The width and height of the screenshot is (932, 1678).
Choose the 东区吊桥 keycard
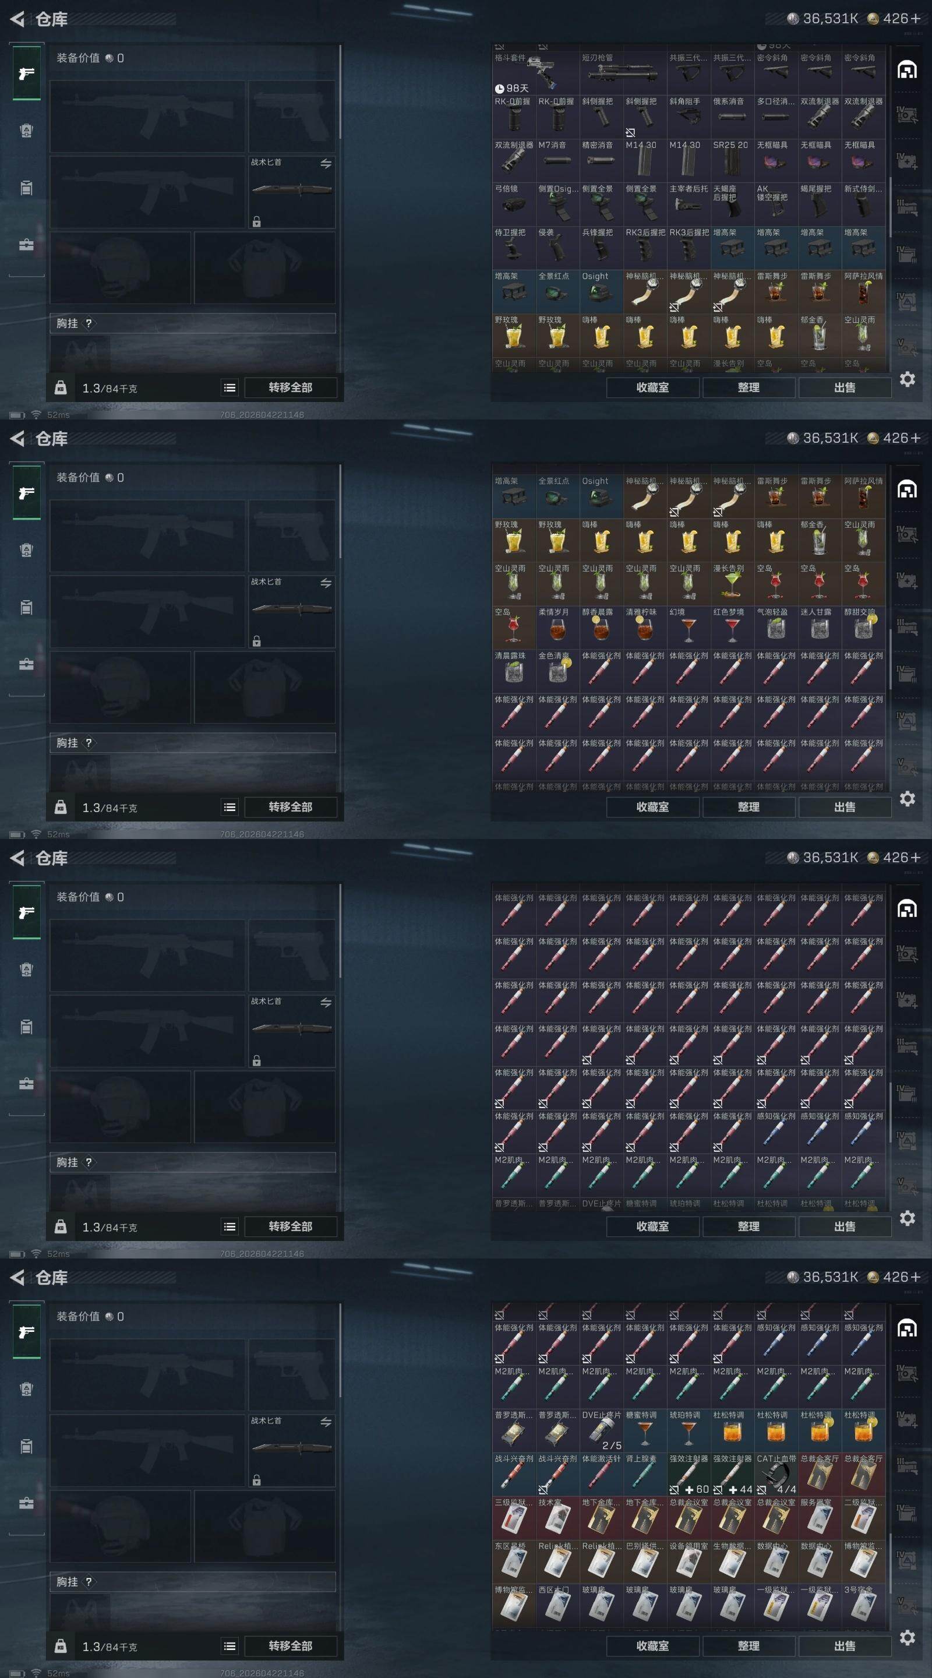[514, 1561]
